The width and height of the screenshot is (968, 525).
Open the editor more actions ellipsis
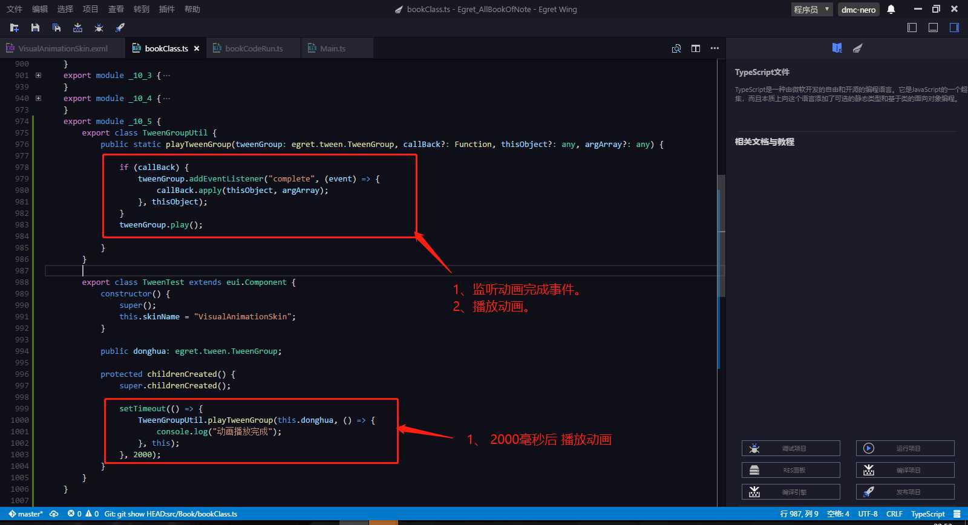pos(715,48)
